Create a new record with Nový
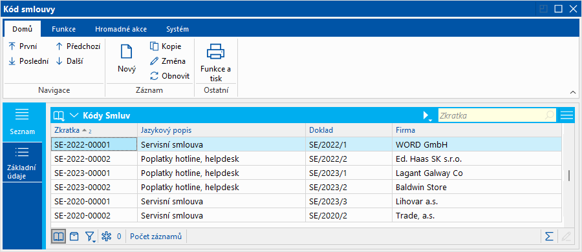This screenshot has width=582, height=252. [x=127, y=59]
